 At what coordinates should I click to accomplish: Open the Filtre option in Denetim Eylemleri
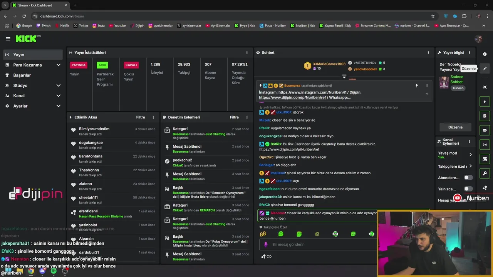234,117
